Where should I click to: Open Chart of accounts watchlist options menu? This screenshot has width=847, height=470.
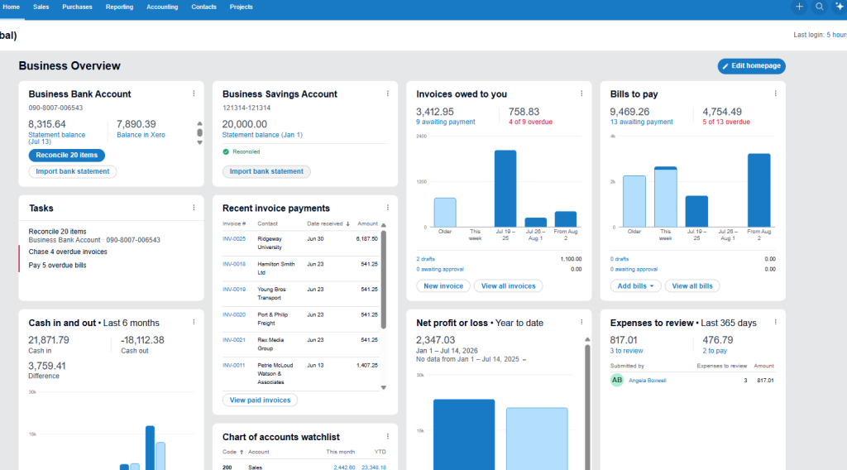coord(388,437)
